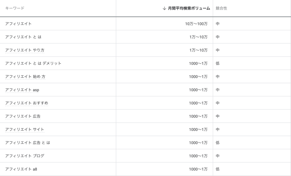
Task: Click keyword アフィリエイト と は
Action: point(23,37)
